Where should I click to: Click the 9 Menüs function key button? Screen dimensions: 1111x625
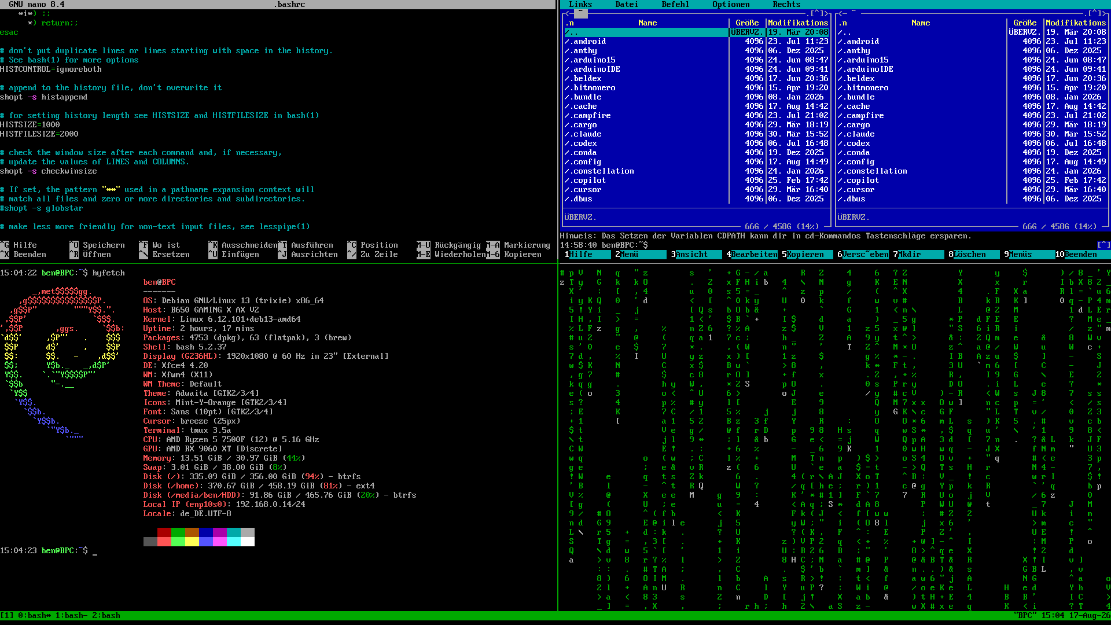(x=1027, y=255)
